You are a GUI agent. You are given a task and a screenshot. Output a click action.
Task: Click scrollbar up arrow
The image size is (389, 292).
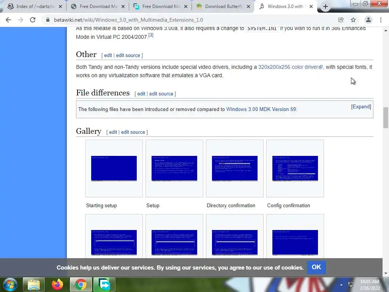386,30
